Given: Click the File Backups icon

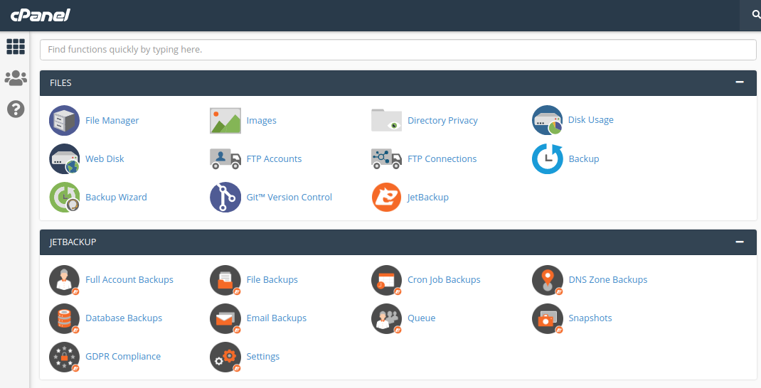Looking at the screenshot, I should (x=225, y=280).
